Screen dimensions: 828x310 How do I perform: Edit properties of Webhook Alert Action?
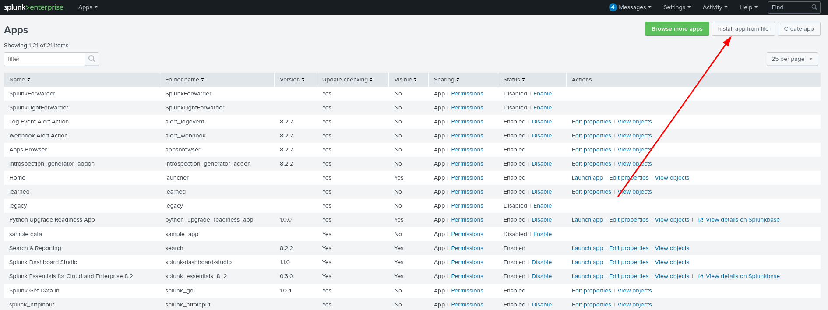pyautogui.click(x=591, y=136)
